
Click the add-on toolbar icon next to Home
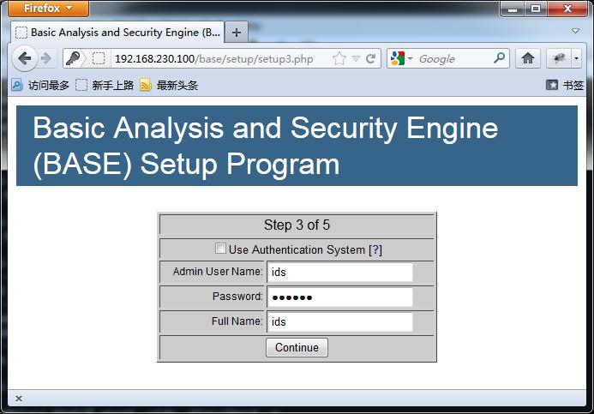(559, 58)
